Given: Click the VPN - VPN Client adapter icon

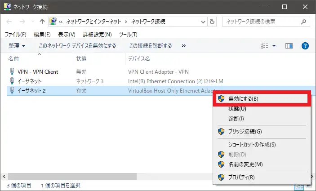Looking at the screenshot, I should [x=12, y=71].
